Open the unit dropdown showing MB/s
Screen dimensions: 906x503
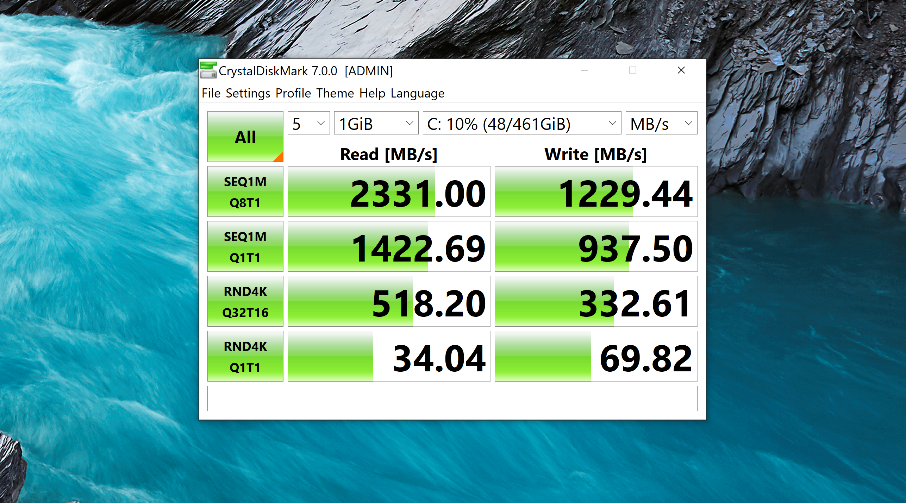point(661,123)
